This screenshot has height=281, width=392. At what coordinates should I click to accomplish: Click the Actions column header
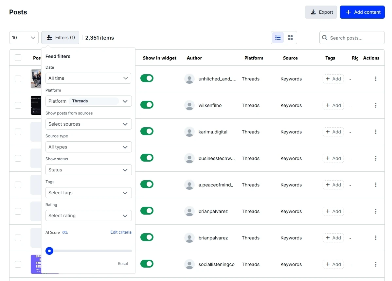click(x=371, y=58)
